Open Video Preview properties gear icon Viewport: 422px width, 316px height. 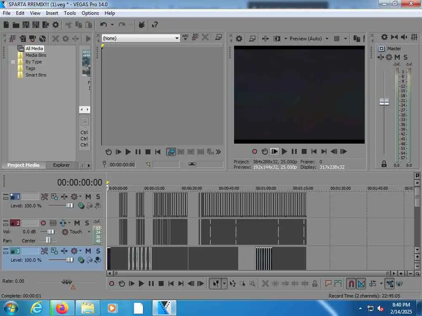tap(239, 39)
